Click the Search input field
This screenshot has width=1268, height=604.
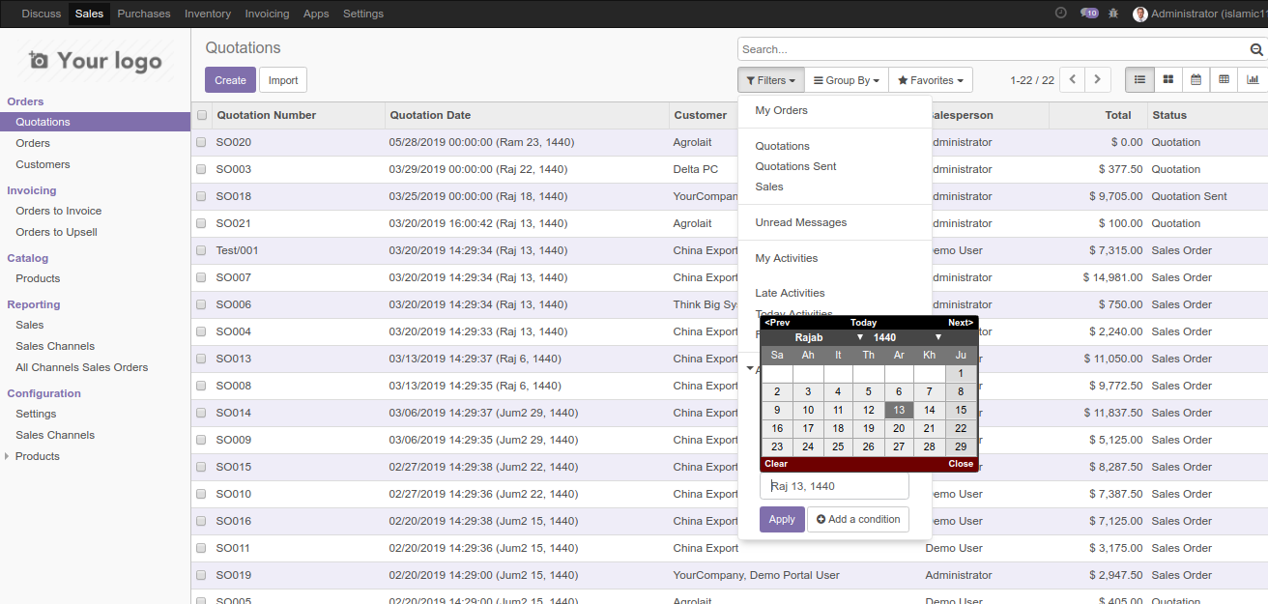pyautogui.click(x=993, y=49)
